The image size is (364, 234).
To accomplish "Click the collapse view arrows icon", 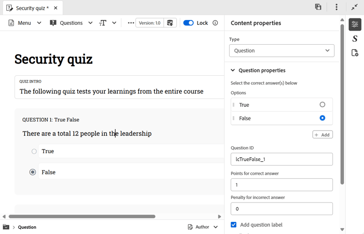I will 354,7.
